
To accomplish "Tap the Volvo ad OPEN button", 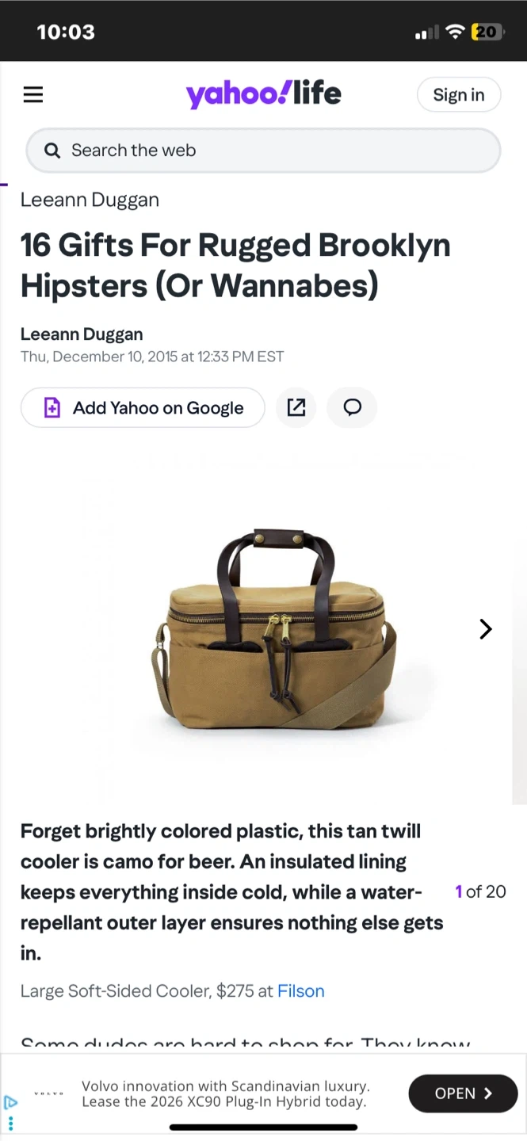I will [463, 1093].
